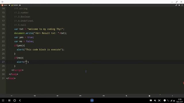Fold the if(no) block at line 26
184x103 pixels.
click(x=5, y=58)
